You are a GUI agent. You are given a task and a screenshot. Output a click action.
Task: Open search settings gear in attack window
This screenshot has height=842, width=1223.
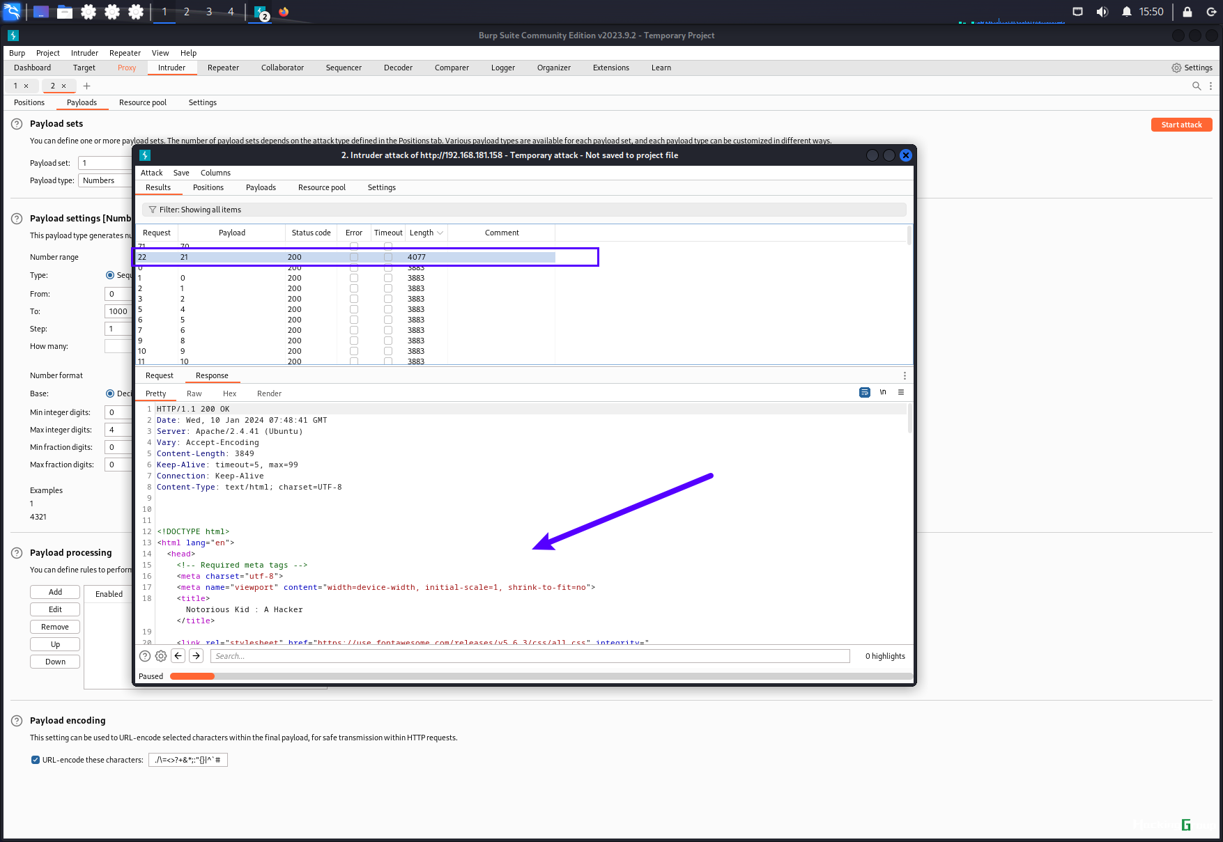point(161,656)
